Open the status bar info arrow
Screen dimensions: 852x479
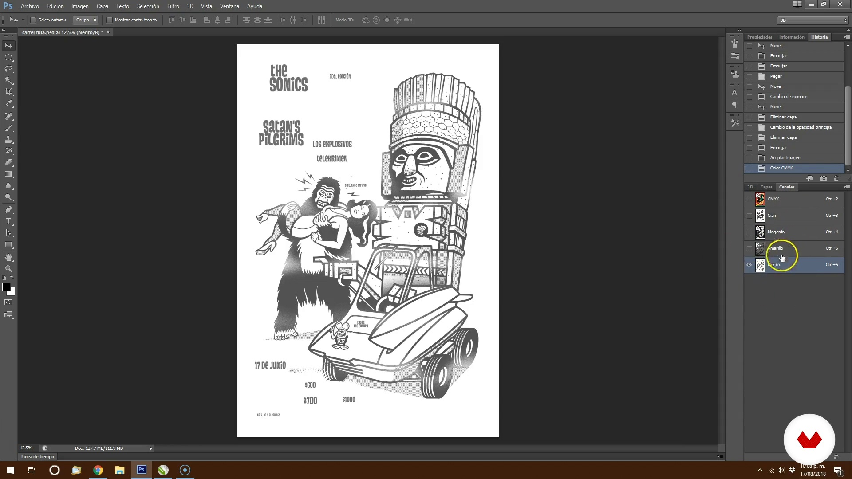pyautogui.click(x=150, y=448)
